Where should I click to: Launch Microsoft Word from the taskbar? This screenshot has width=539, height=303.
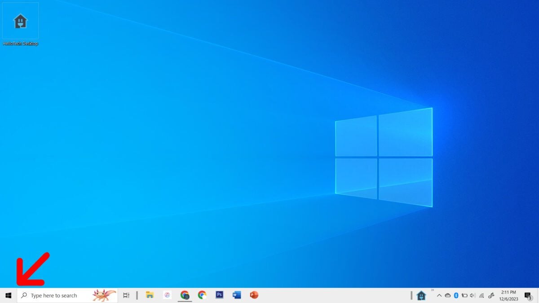pos(237,295)
